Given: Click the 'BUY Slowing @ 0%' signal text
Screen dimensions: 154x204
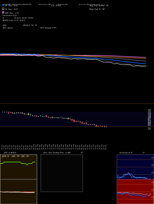Looking at the screenshot, I should coord(48,28).
